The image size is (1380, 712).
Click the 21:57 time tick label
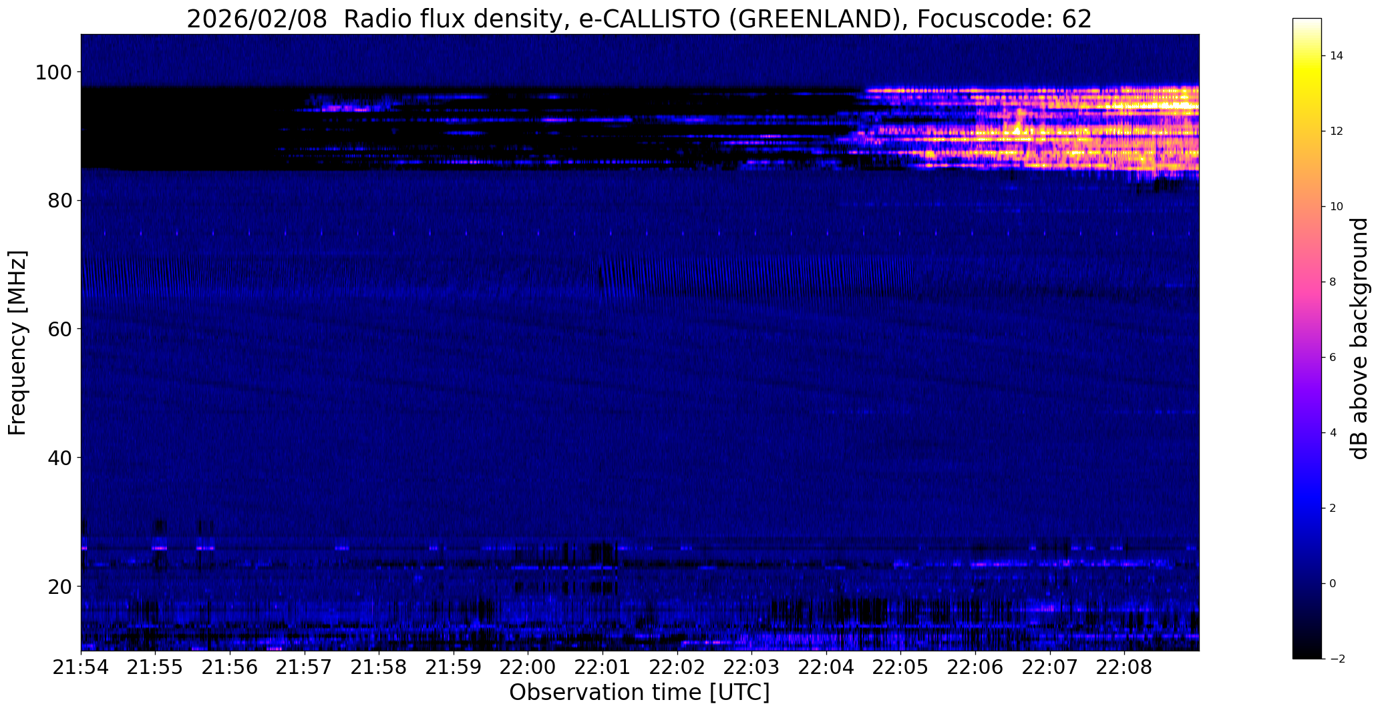tap(305, 667)
